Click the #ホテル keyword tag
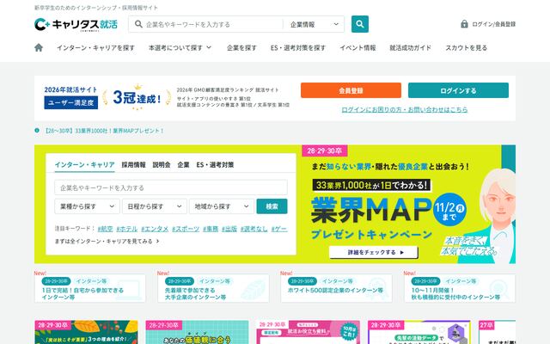 127,229
